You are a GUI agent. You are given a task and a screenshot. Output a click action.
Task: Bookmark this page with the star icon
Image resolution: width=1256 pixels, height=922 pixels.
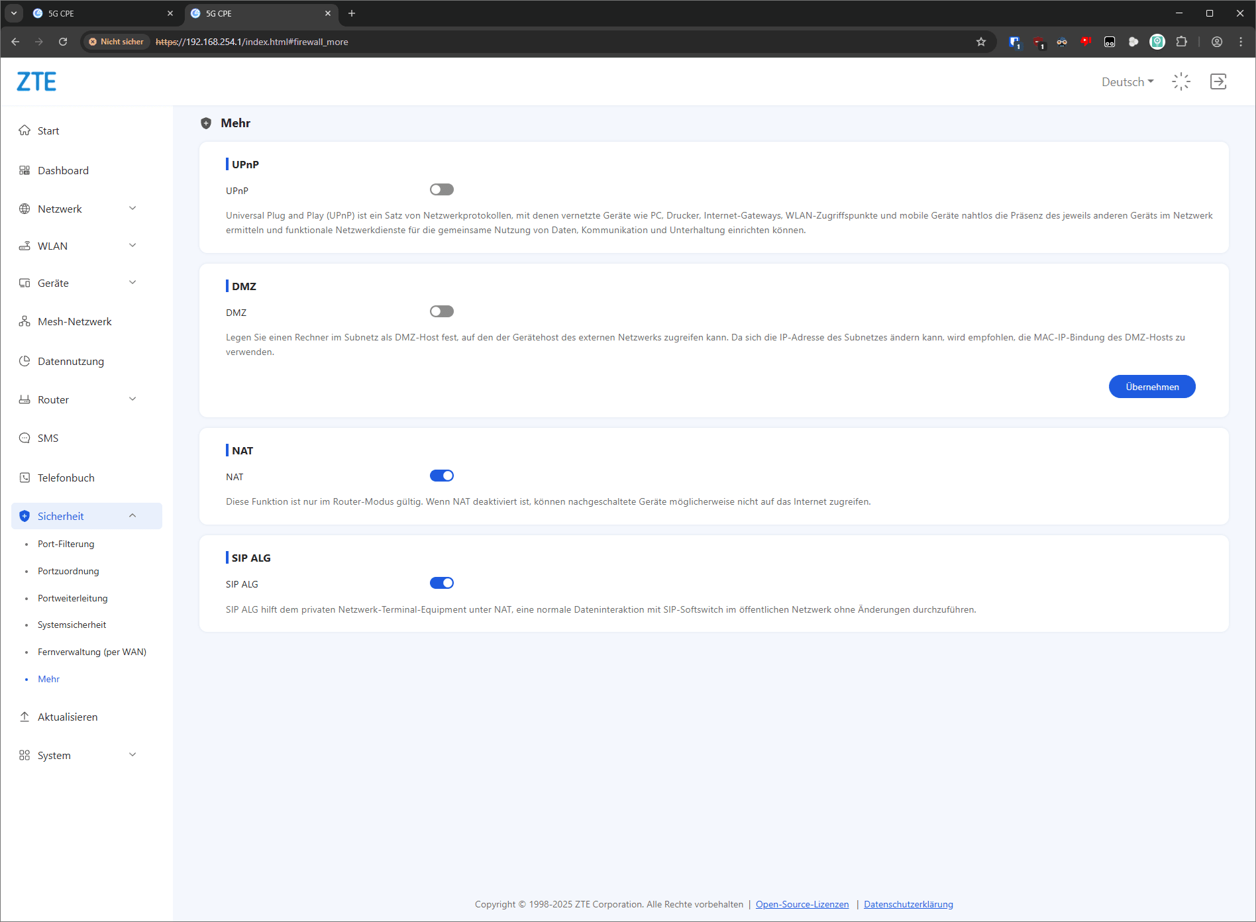[x=981, y=42]
